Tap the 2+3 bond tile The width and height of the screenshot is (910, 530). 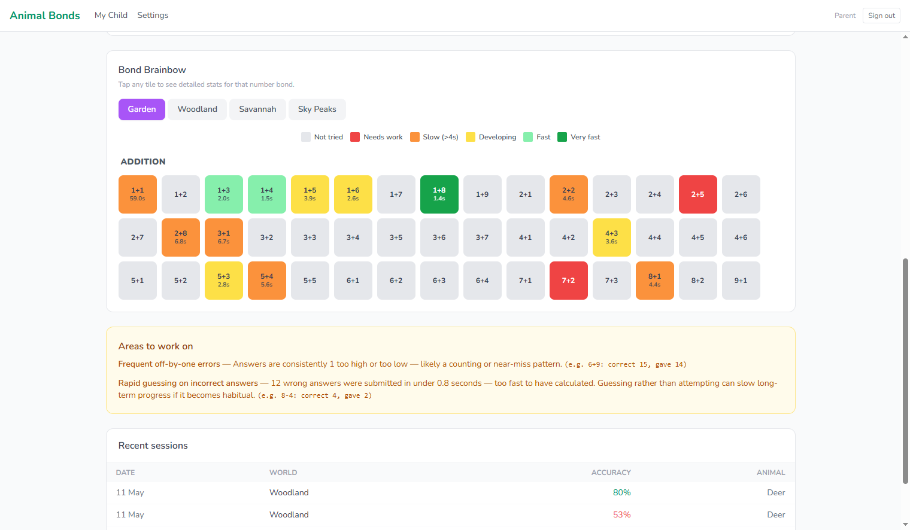[x=612, y=194]
